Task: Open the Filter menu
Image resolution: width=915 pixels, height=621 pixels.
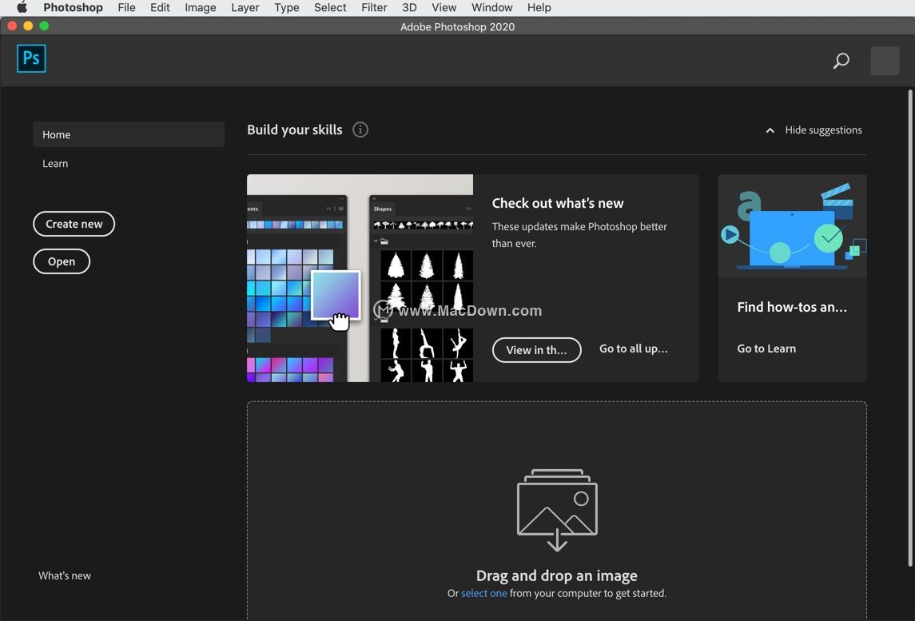Action: (x=374, y=7)
